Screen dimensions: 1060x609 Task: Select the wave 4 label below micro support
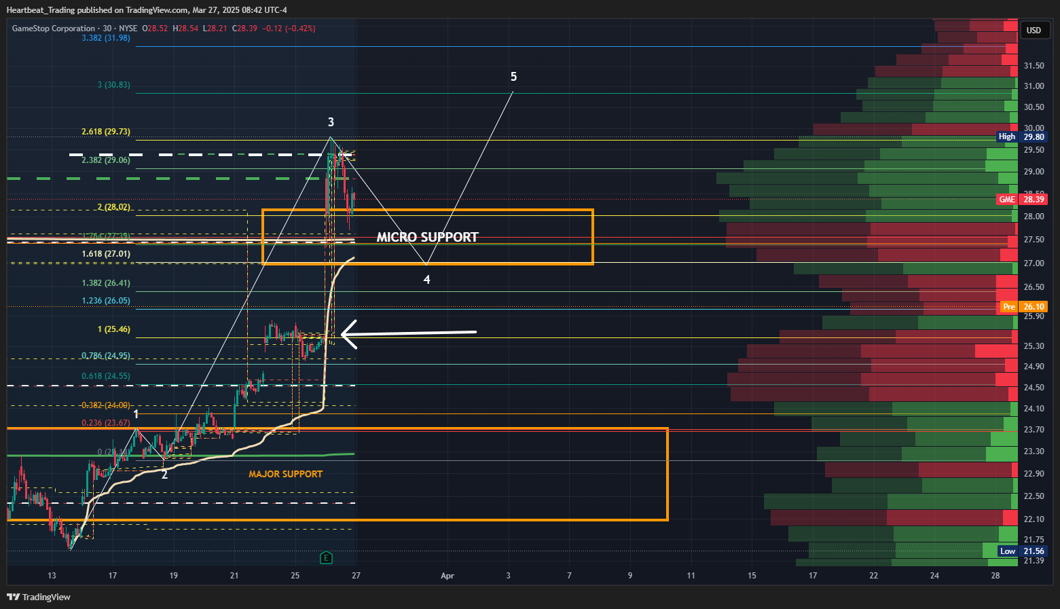[x=426, y=280]
